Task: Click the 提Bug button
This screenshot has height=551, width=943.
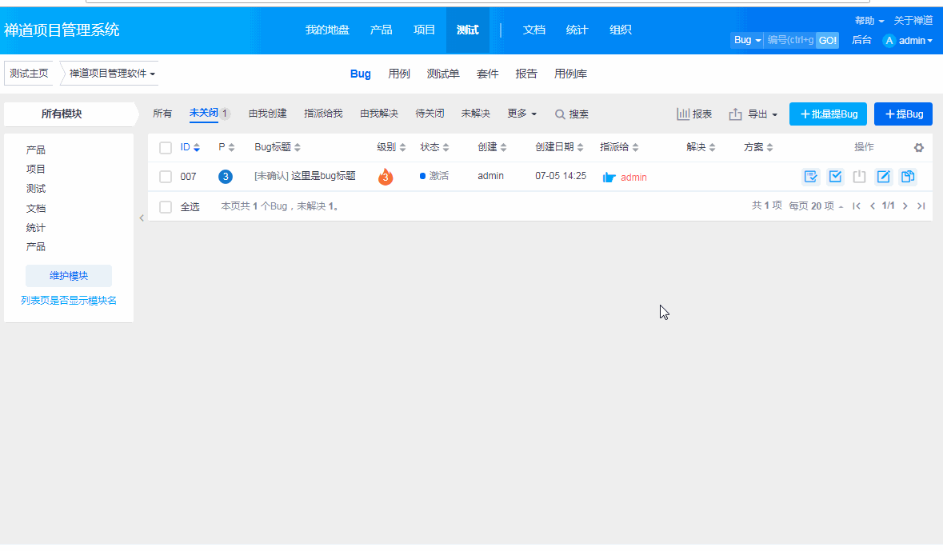Action: click(x=903, y=114)
